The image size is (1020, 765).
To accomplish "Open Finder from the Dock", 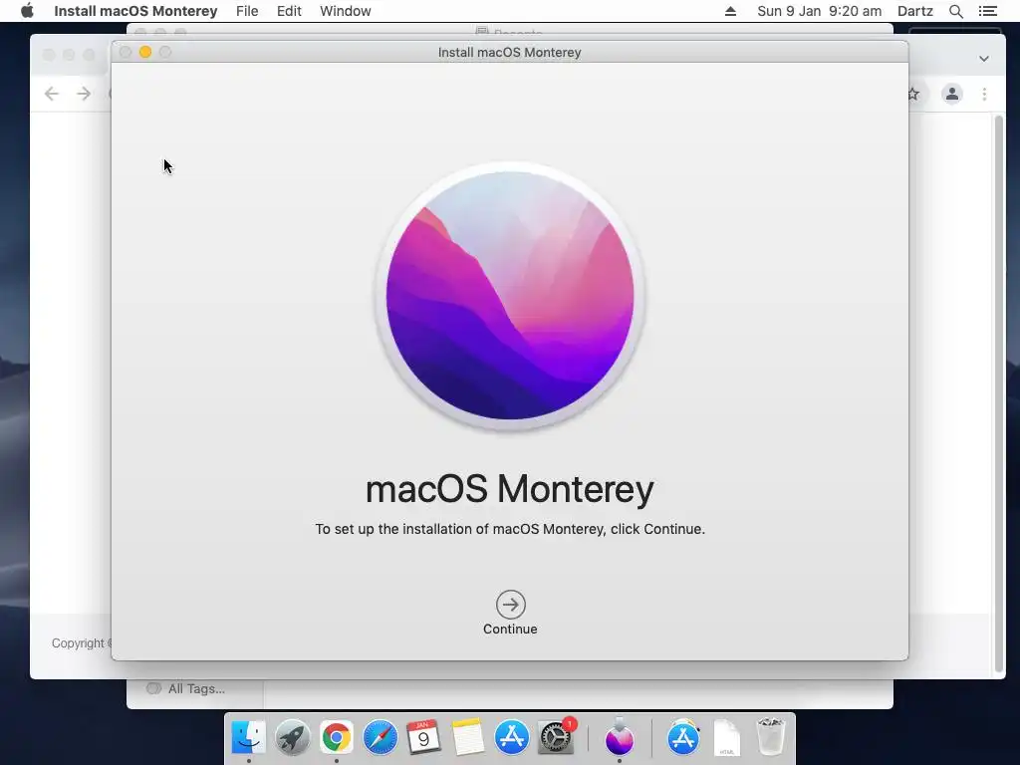I will click(249, 737).
